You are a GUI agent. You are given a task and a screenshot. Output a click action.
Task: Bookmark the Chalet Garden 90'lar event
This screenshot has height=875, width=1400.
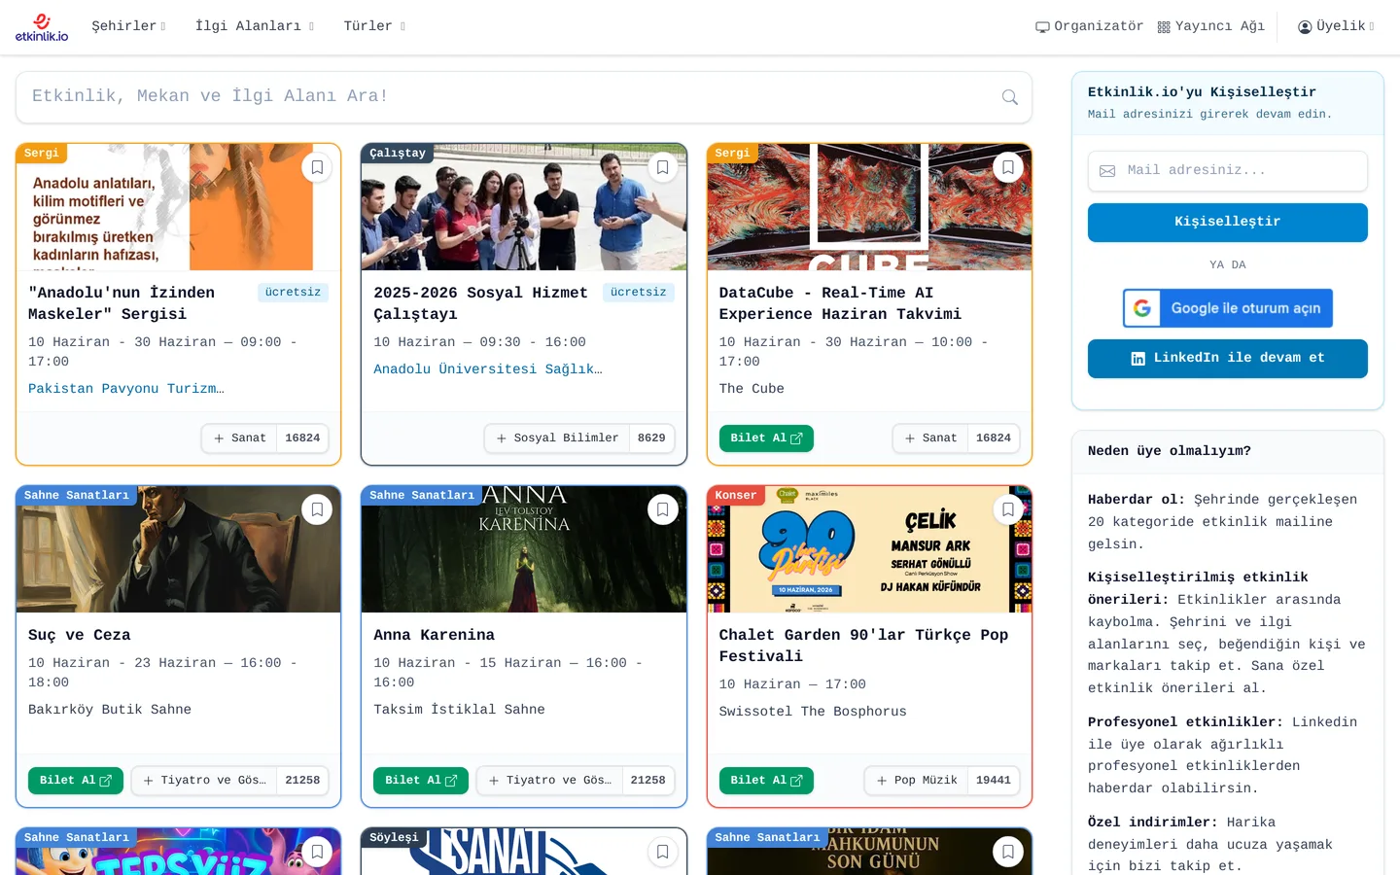click(x=1008, y=509)
